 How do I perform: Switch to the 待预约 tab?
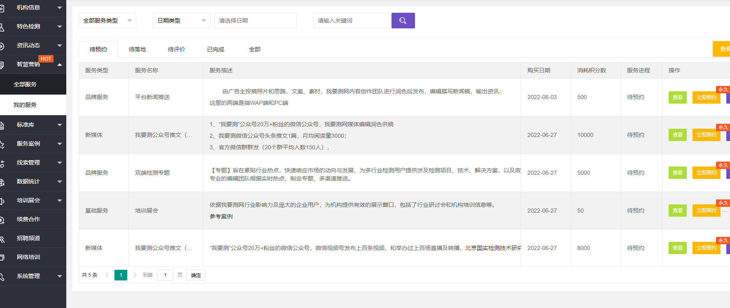click(x=98, y=49)
